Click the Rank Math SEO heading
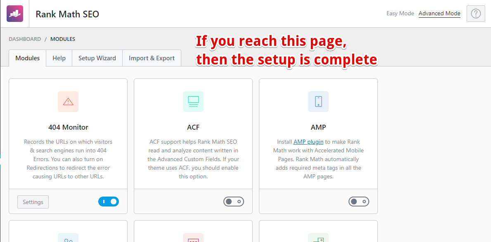 [67, 14]
